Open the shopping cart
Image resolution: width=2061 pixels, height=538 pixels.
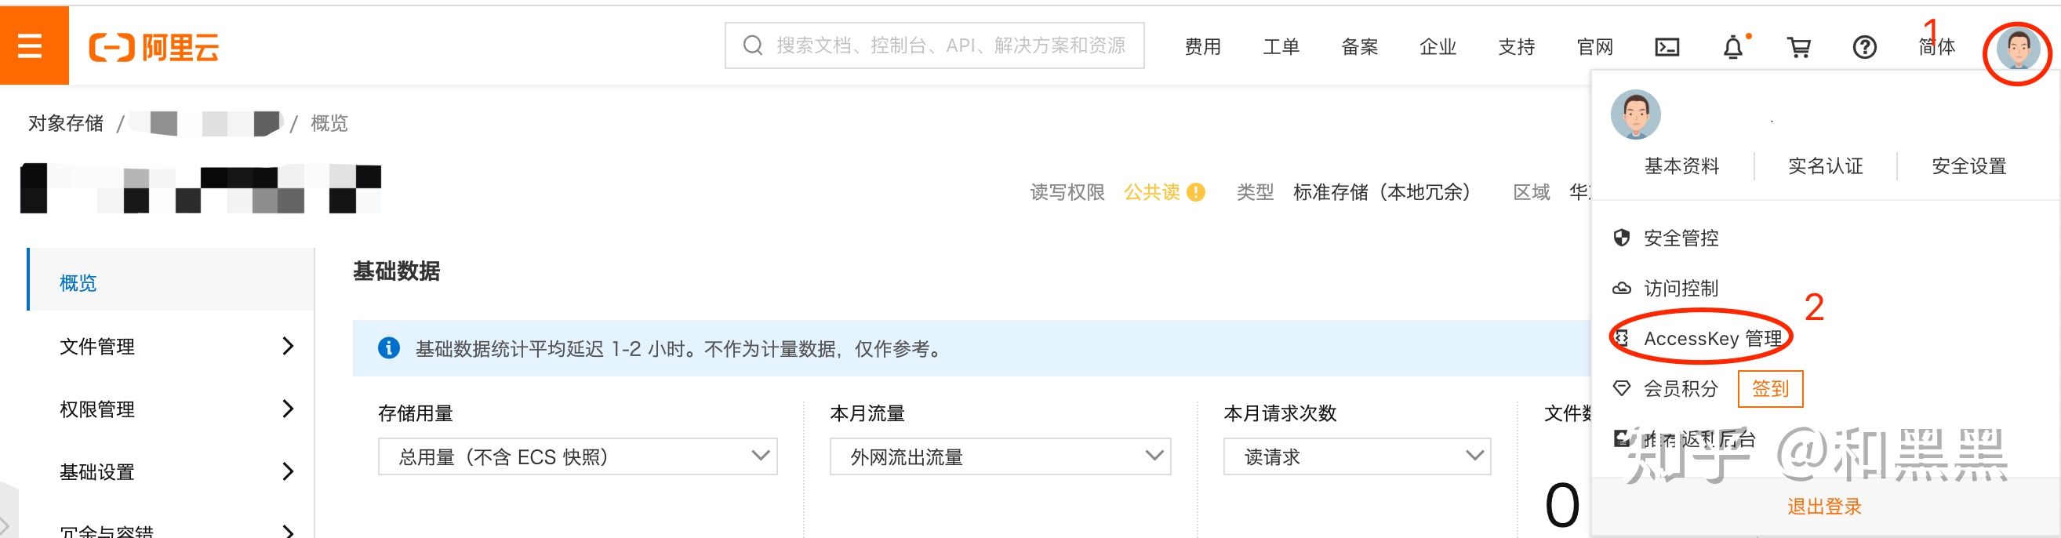click(x=1798, y=47)
